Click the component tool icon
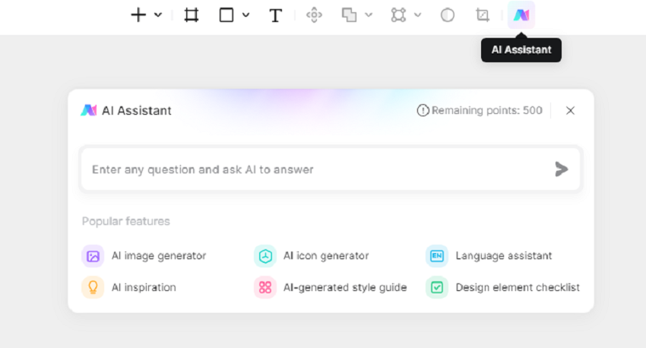 pos(314,15)
